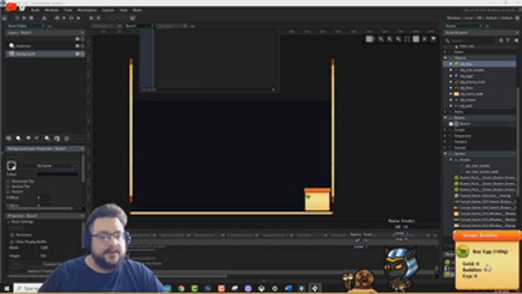Click the filter funnel icon in Asset Browser
The width and height of the screenshot is (522, 294).
tap(508, 40)
